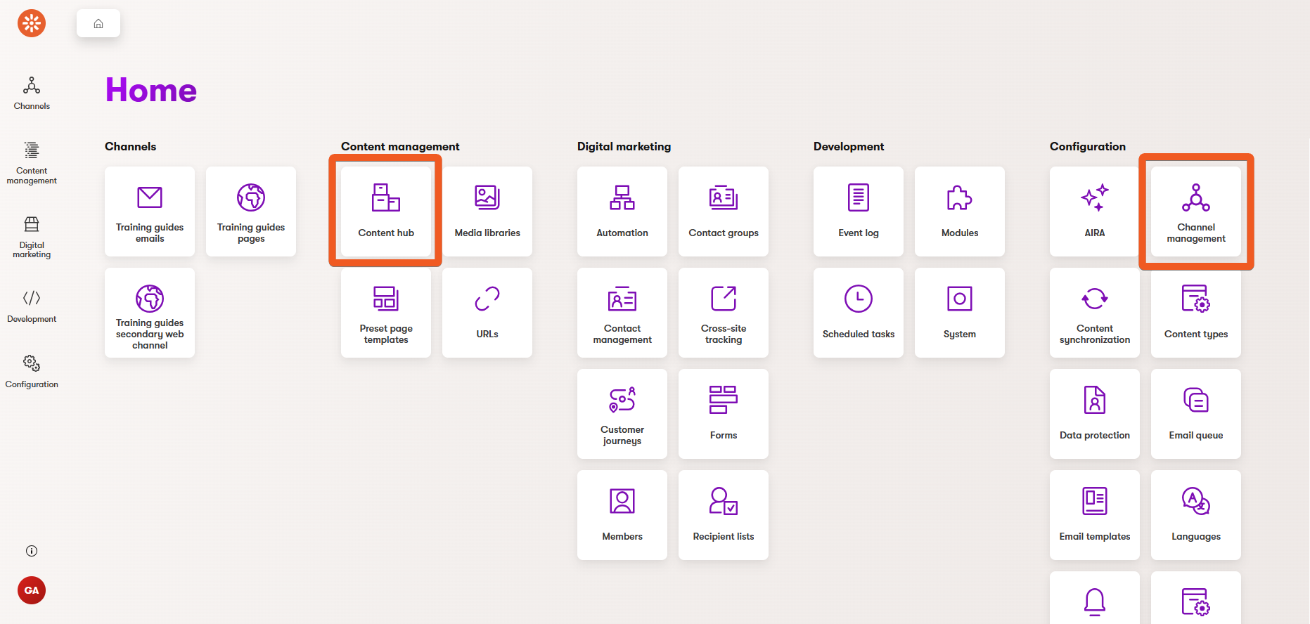Open the Content hub tile

(386, 212)
